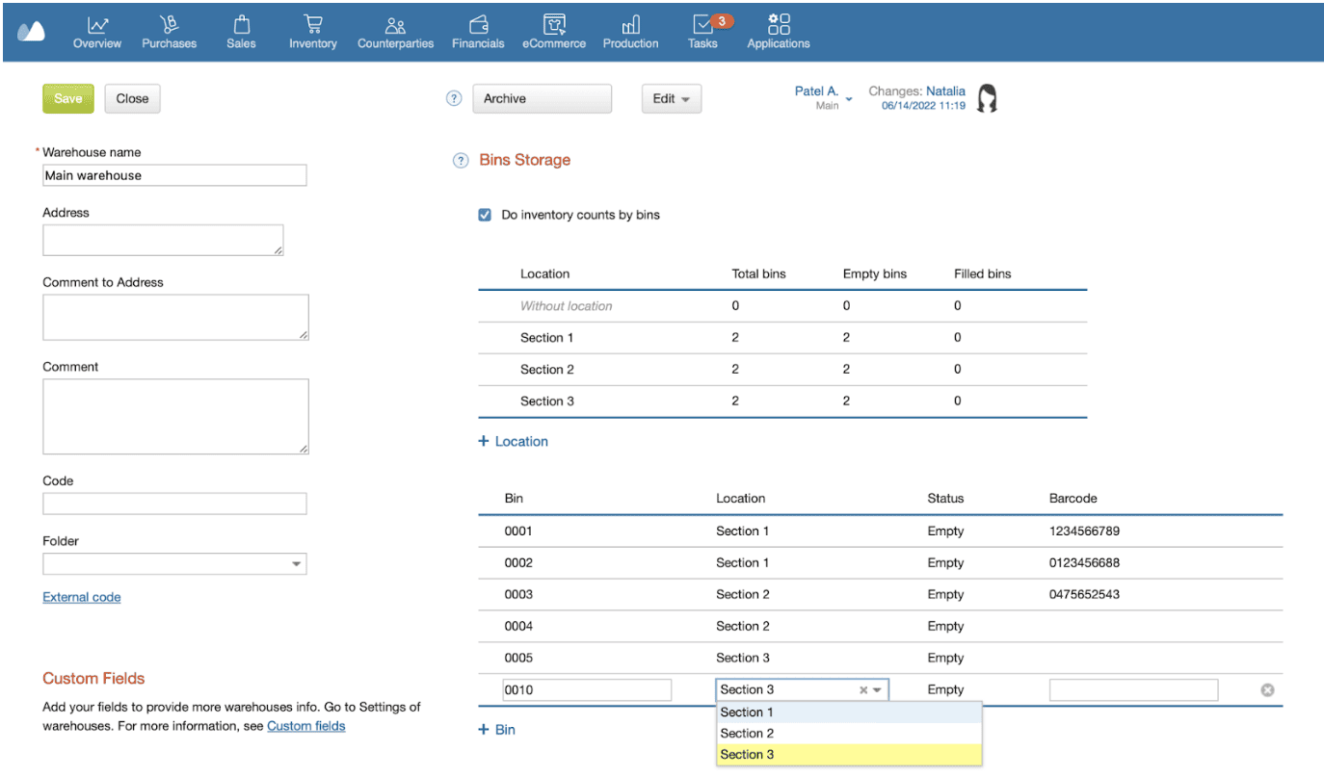This screenshot has height=778, width=1324.
Task: Click the green Save button
Action: pos(68,98)
